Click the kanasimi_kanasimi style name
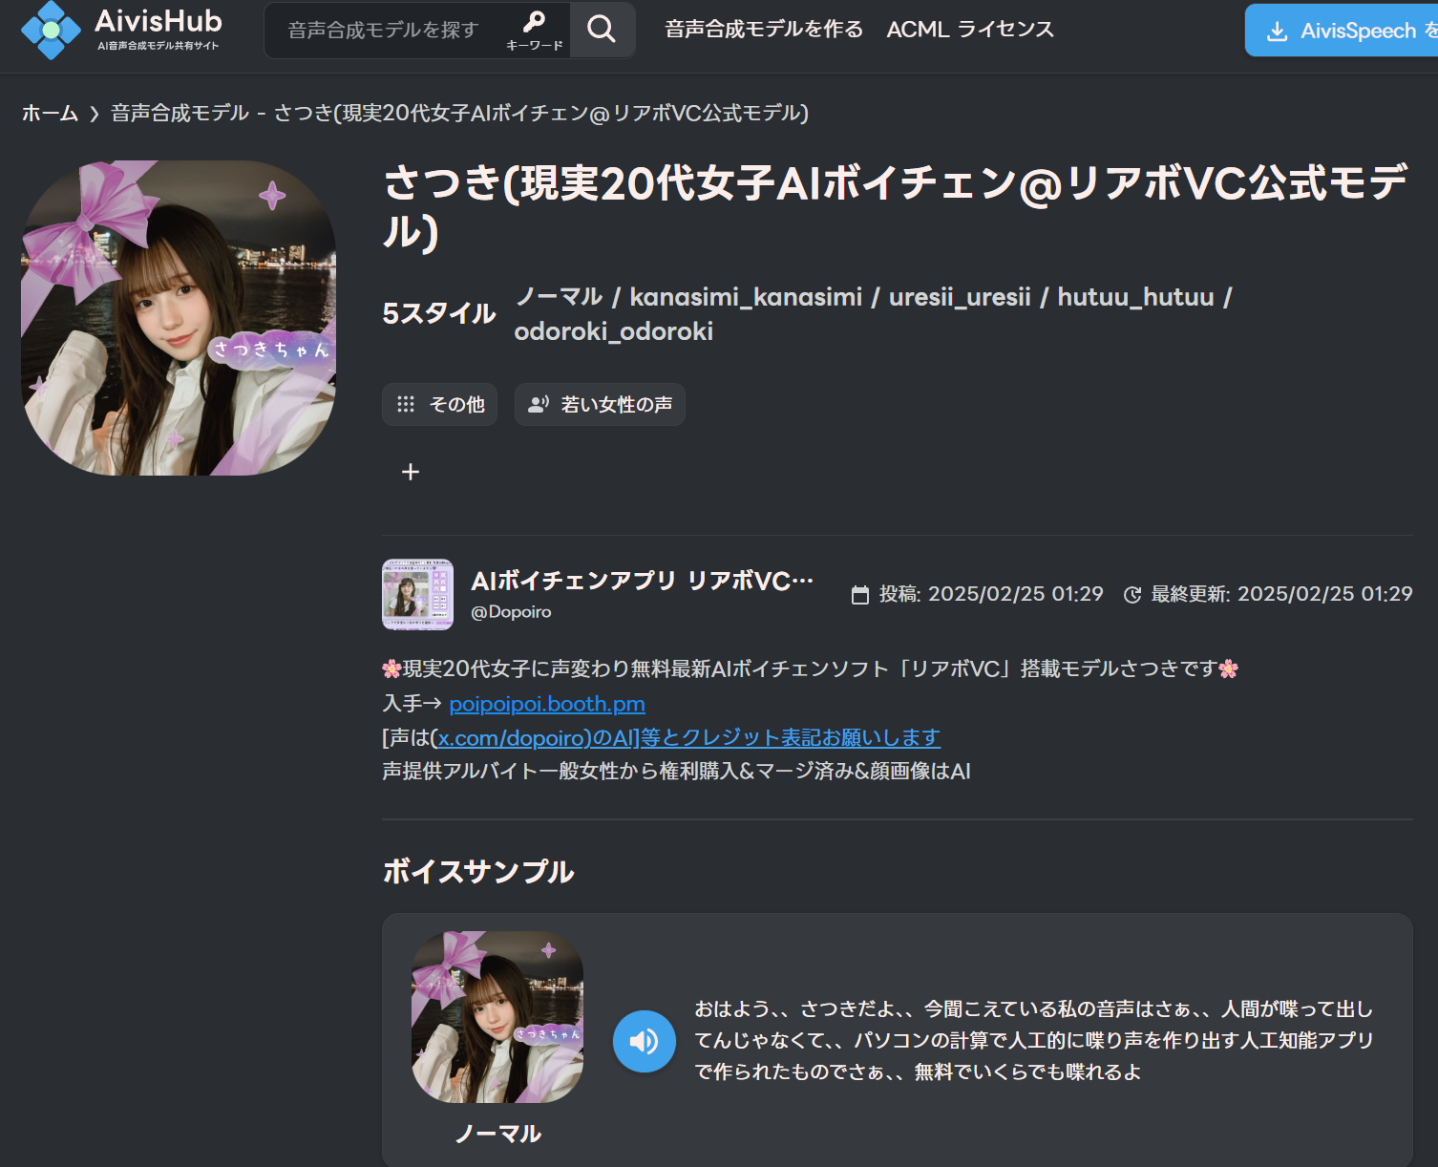1438x1167 pixels. click(746, 297)
